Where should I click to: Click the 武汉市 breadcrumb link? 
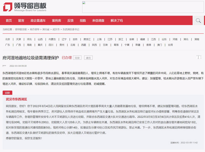56,29
